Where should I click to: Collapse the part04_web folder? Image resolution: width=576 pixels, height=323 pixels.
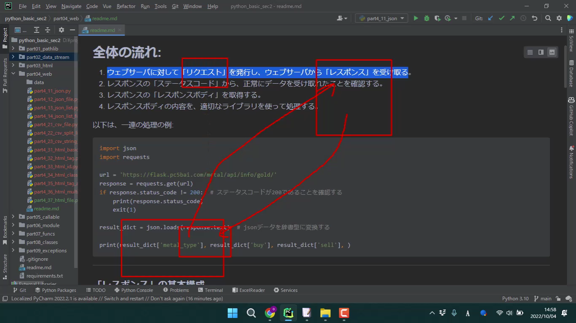pos(13,74)
